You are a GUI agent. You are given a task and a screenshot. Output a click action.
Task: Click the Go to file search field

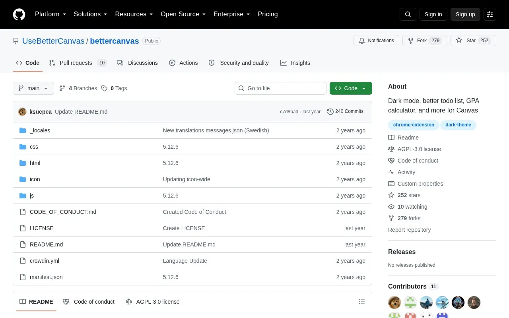(x=280, y=88)
